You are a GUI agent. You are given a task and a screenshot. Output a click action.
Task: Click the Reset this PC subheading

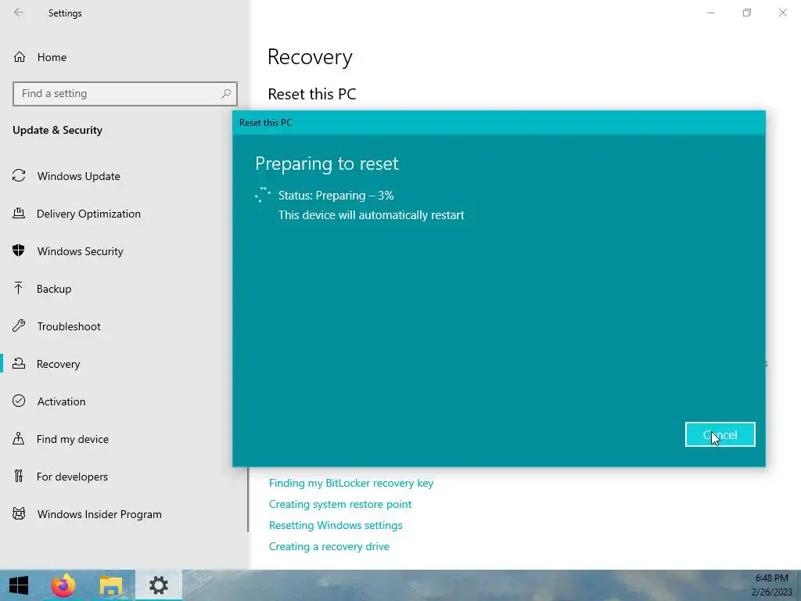[312, 94]
